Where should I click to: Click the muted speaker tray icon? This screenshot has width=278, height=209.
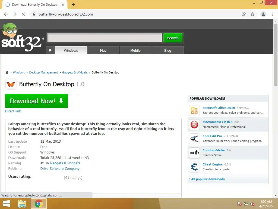coord(252,204)
